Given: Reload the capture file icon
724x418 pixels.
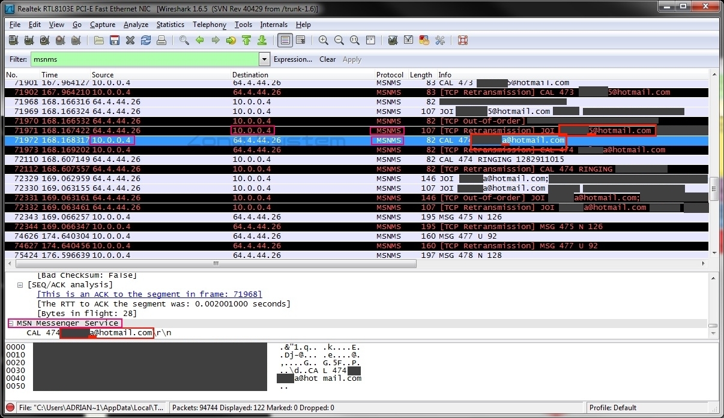Looking at the screenshot, I should [x=146, y=40].
